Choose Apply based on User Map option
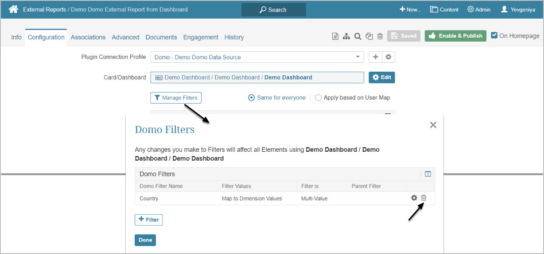 [x=318, y=98]
